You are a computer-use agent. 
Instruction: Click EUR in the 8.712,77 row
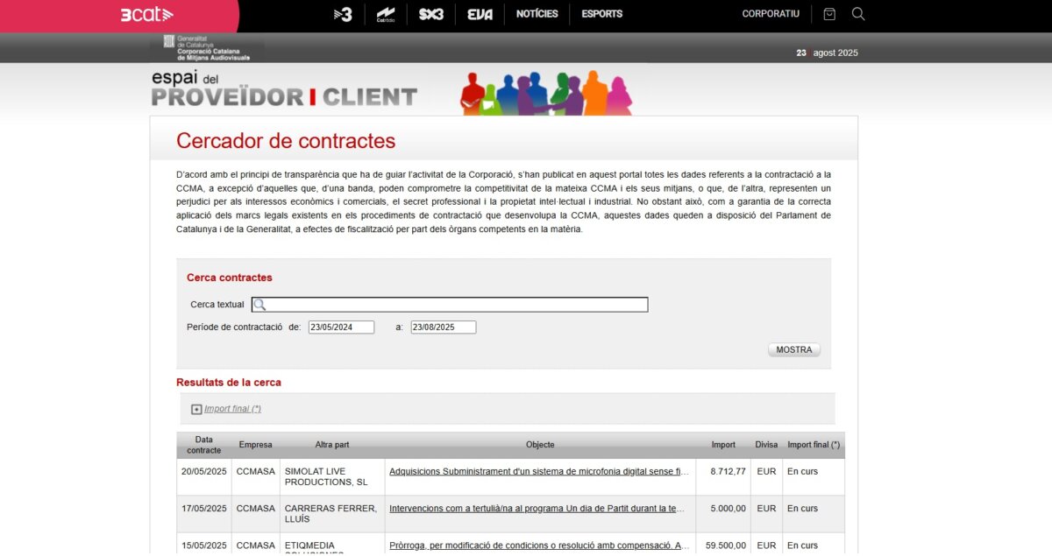point(766,472)
